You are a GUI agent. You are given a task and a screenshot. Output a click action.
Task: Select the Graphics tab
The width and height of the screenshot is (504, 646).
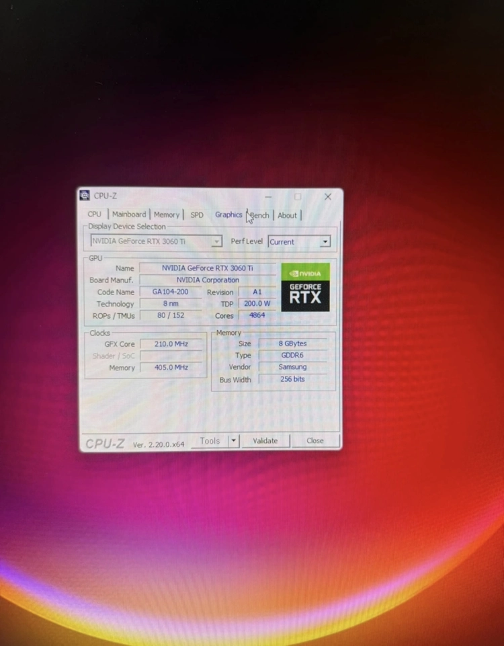228,214
